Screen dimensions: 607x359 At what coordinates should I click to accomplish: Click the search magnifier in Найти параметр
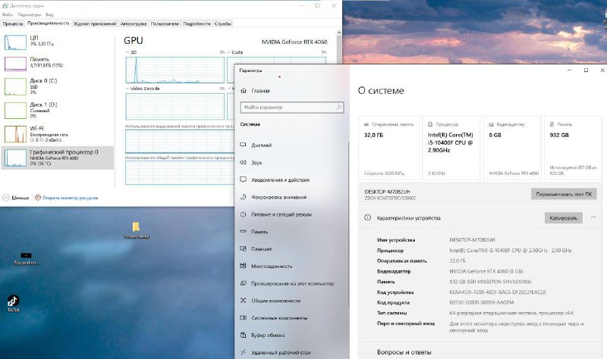338,107
